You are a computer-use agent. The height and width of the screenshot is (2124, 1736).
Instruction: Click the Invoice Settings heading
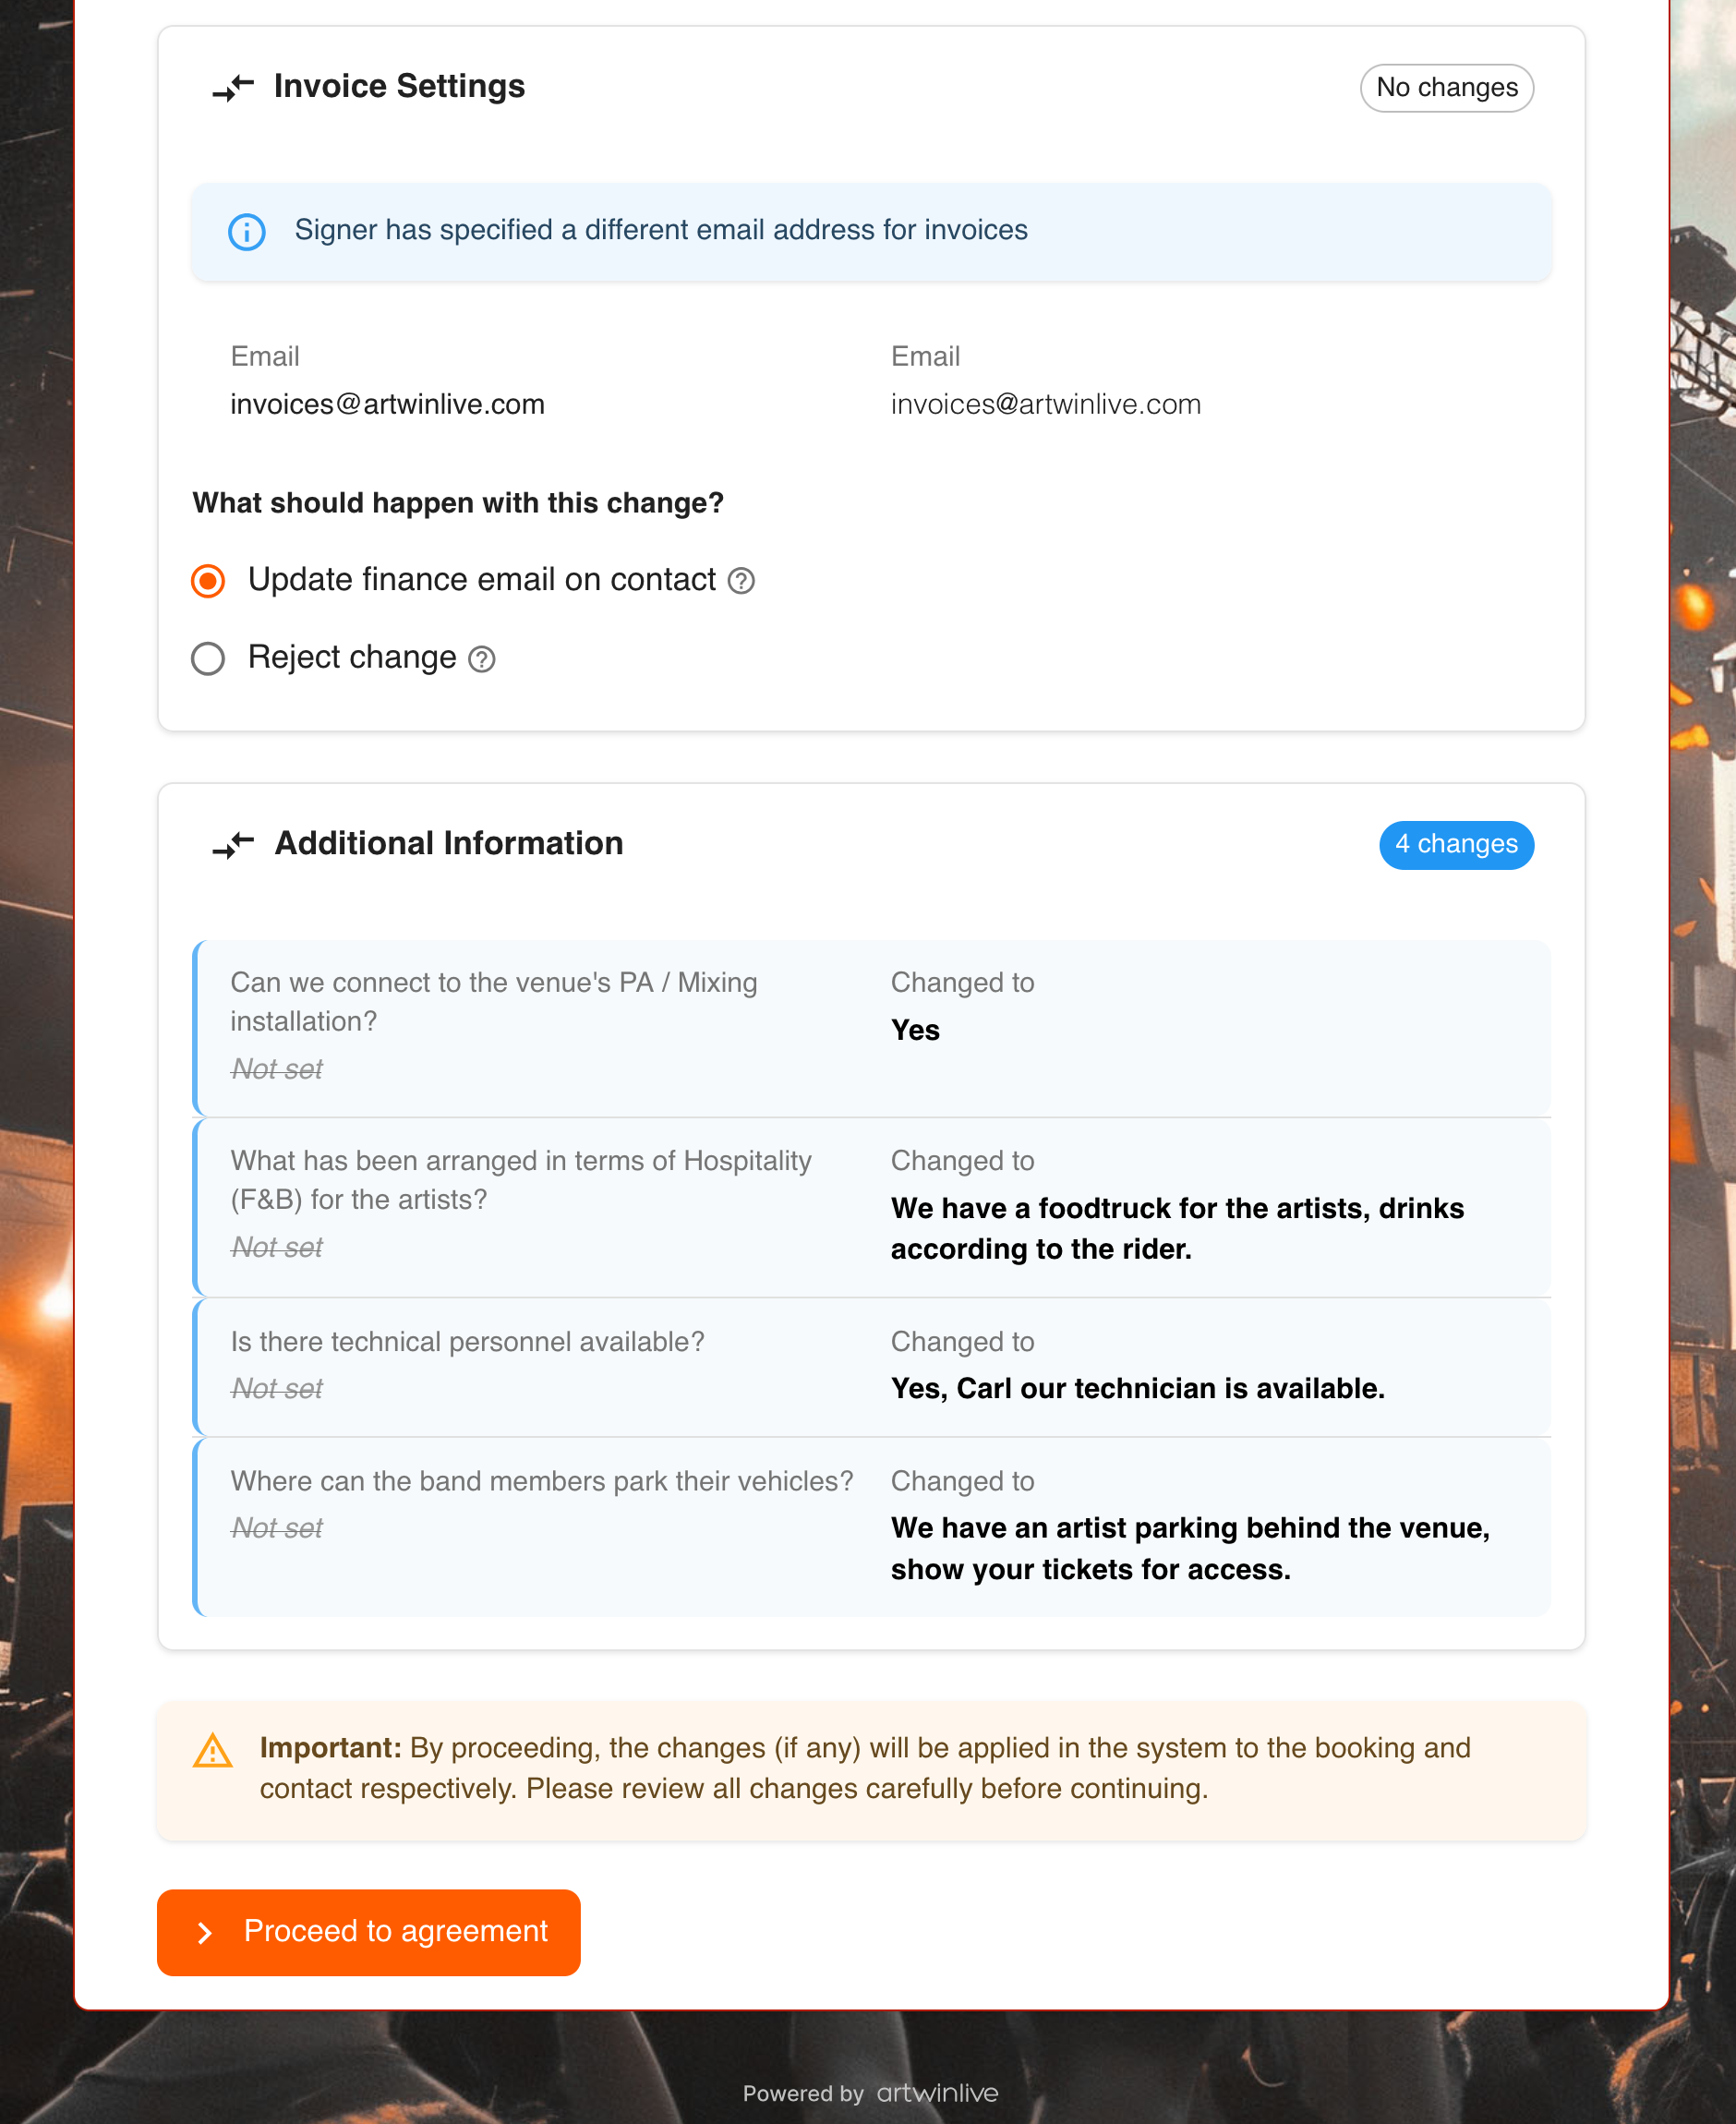(399, 87)
